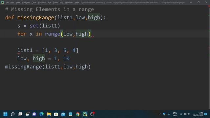Open the VCS menu
The width and height of the screenshot is (210, 118).
tap(62, 3)
